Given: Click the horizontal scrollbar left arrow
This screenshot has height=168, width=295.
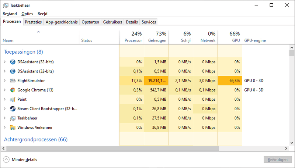Looking at the screenshot, I should pyautogui.click(x=3, y=148).
